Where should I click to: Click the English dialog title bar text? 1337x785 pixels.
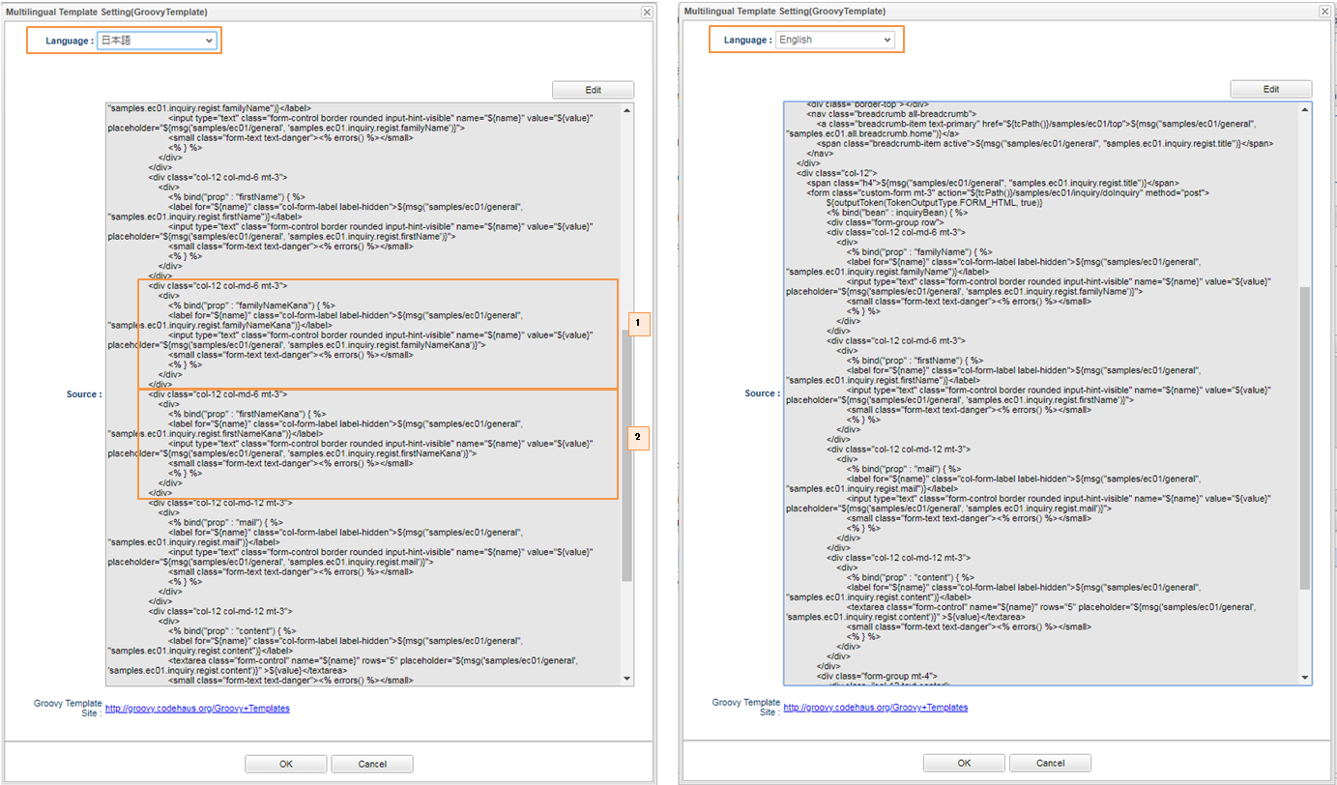coord(784,11)
